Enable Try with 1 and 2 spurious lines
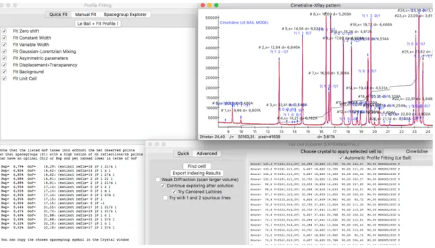Image resolution: width=435 pixels, height=248 pixels. [x=165, y=198]
